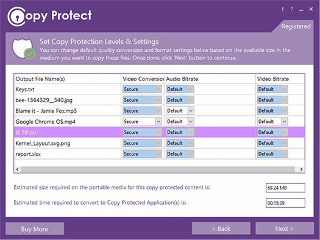Viewport: 320px width, 240px height.
Task: Open Video Conversion dropdown for Keys.txt
Action: coord(142,89)
